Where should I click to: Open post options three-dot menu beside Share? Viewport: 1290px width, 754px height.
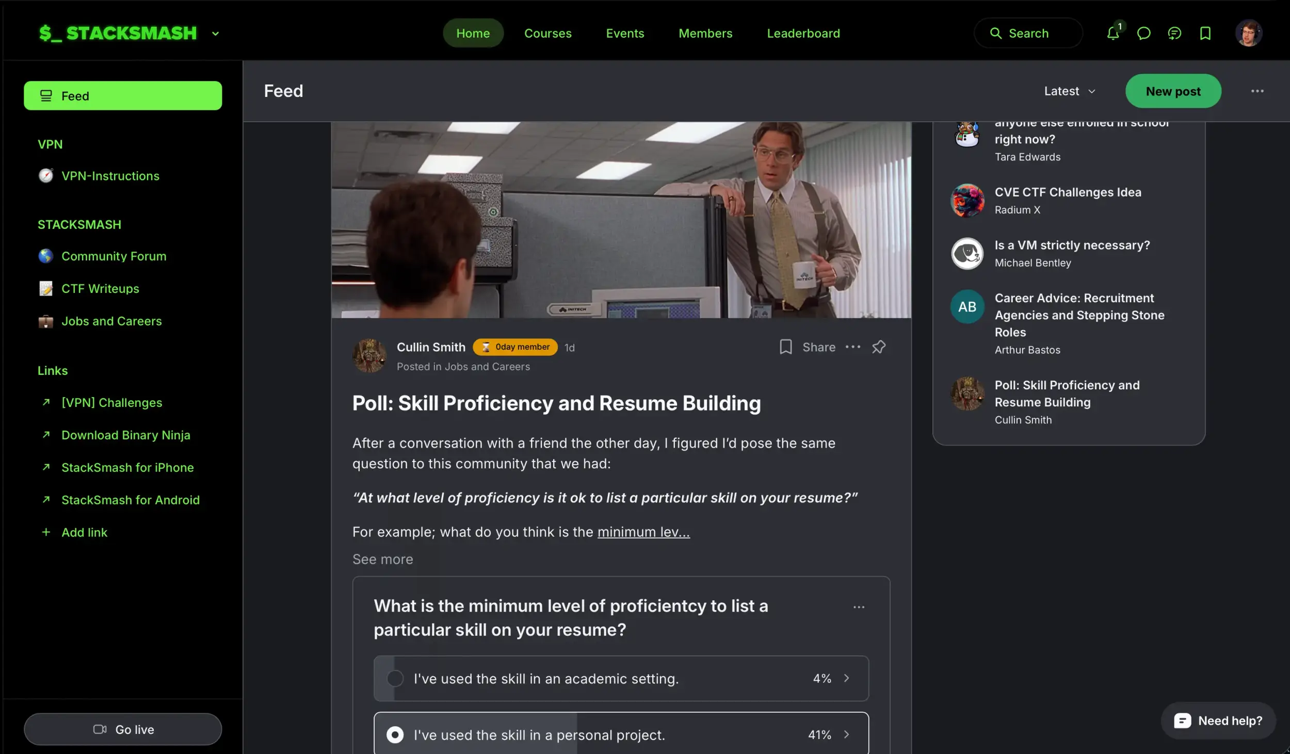[852, 347]
